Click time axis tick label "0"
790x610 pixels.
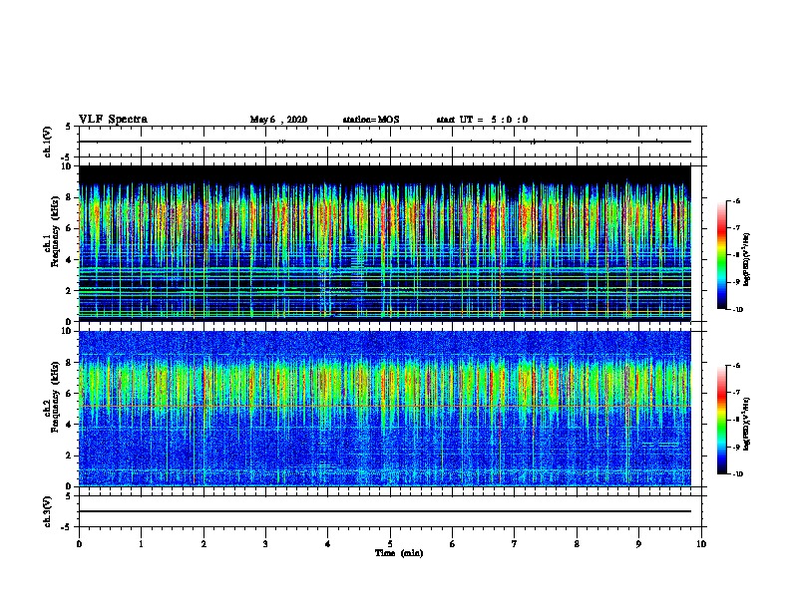pos(79,544)
